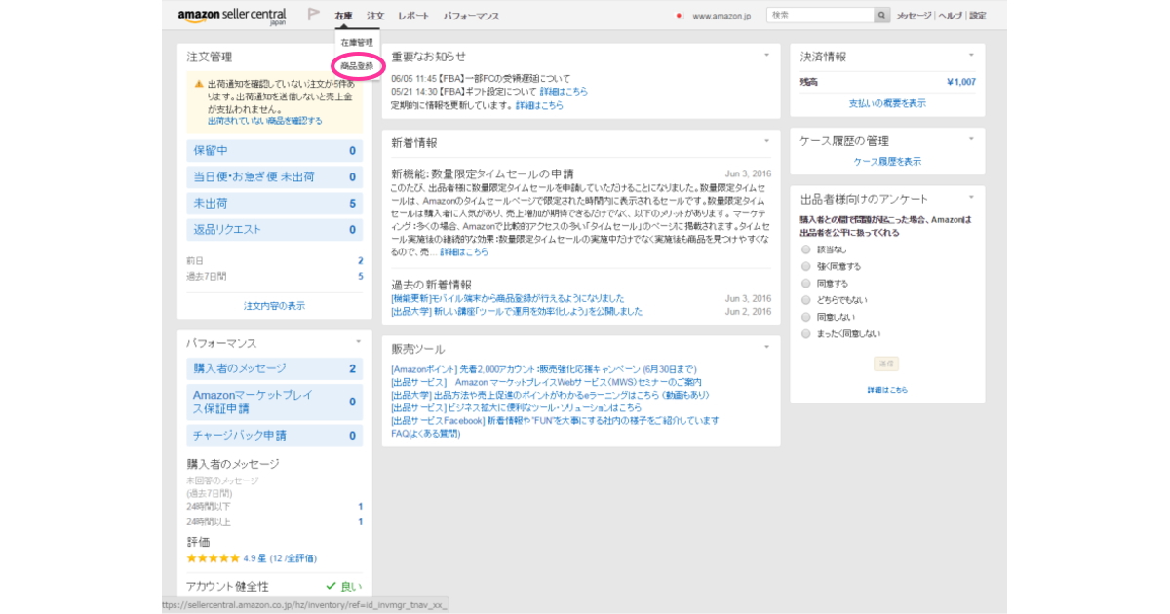This screenshot has height=614, width=1170.
Task: Click the www.amazon.jp marketplace link
Action: [x=721, y=16]
